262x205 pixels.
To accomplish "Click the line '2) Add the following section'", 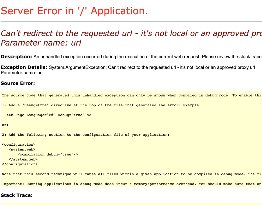I will click(x=85, y=135).
